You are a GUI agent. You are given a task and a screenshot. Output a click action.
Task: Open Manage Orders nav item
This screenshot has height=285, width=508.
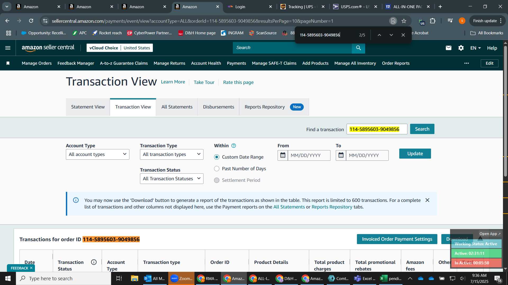click(x=37, y=63)
